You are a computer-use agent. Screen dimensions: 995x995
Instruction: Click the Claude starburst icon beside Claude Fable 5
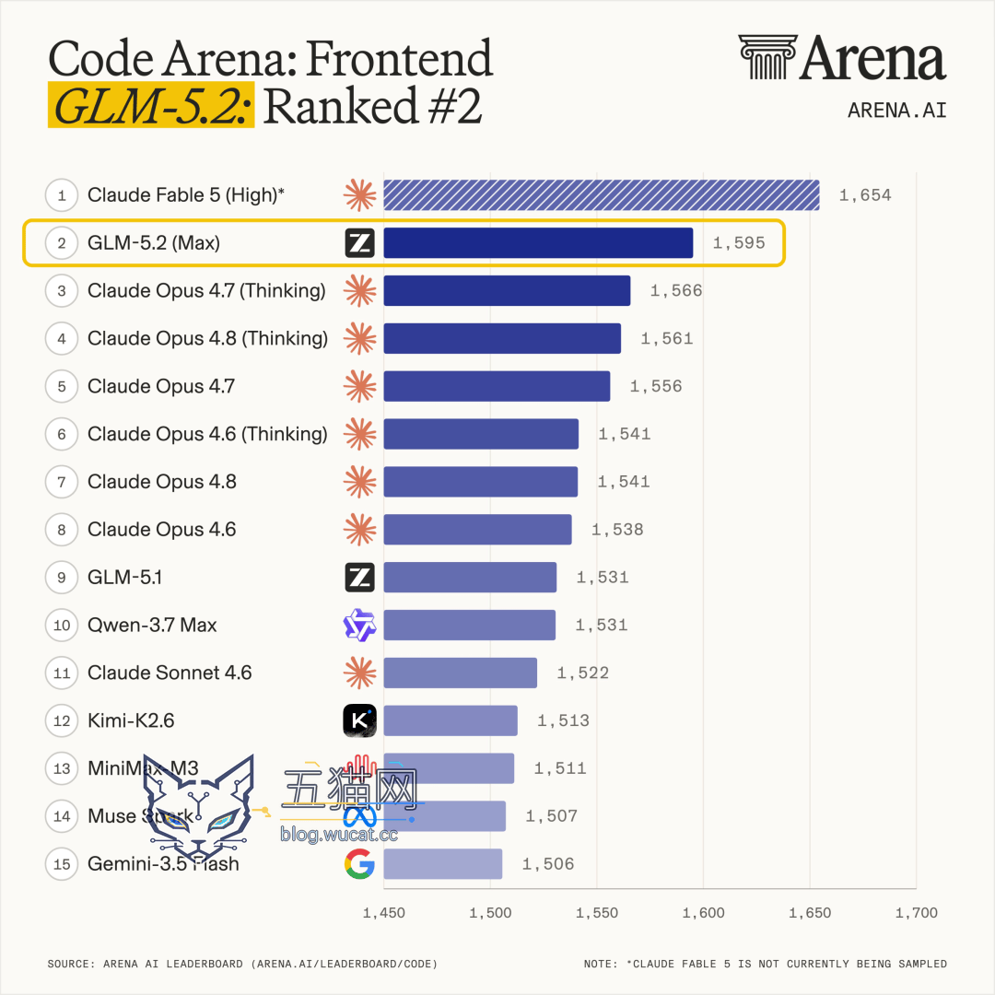(360, 194)
